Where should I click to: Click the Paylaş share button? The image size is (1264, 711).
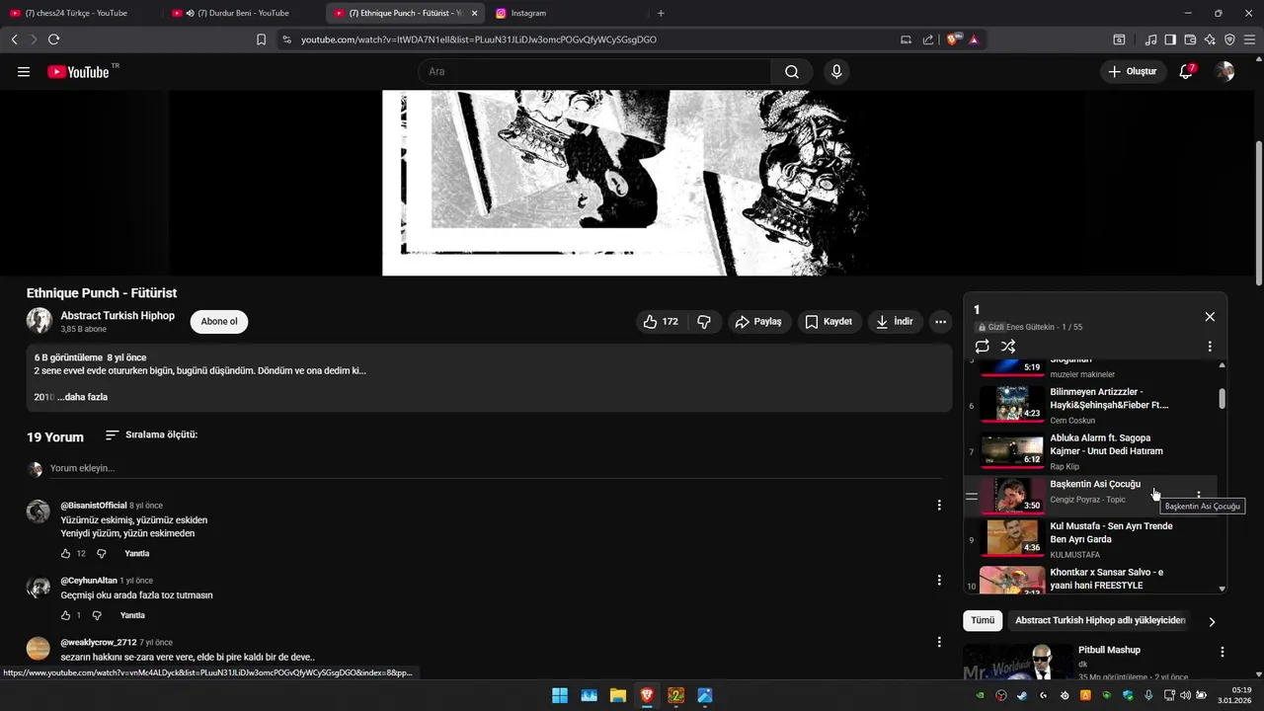[x=759, y=322]
